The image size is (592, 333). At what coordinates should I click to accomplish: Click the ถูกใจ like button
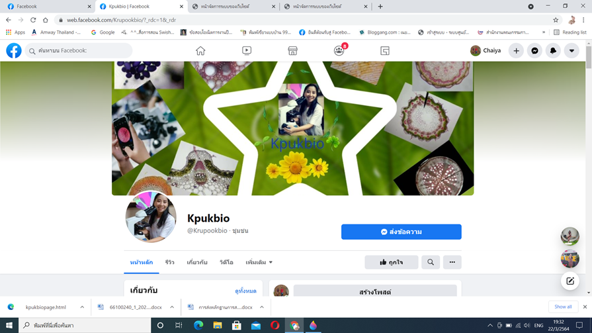[x=391, y=262]
